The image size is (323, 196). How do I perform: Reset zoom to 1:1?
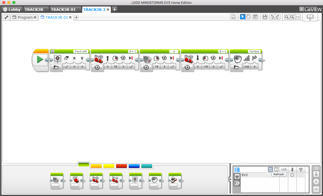click(298, 17)
